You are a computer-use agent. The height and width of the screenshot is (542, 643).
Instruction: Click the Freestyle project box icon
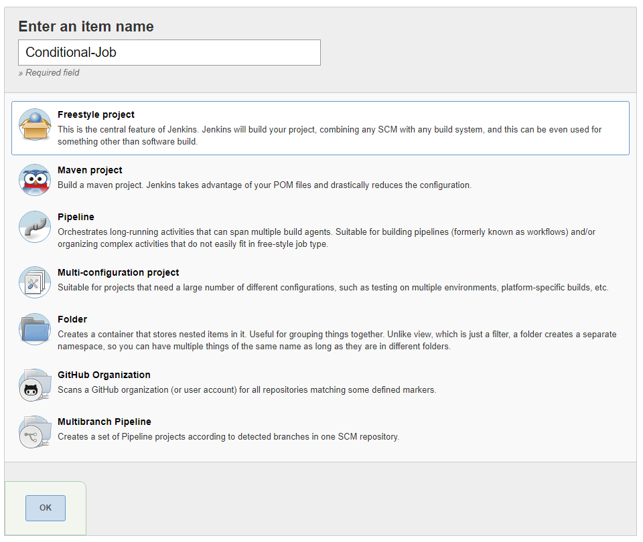[35, 124]
